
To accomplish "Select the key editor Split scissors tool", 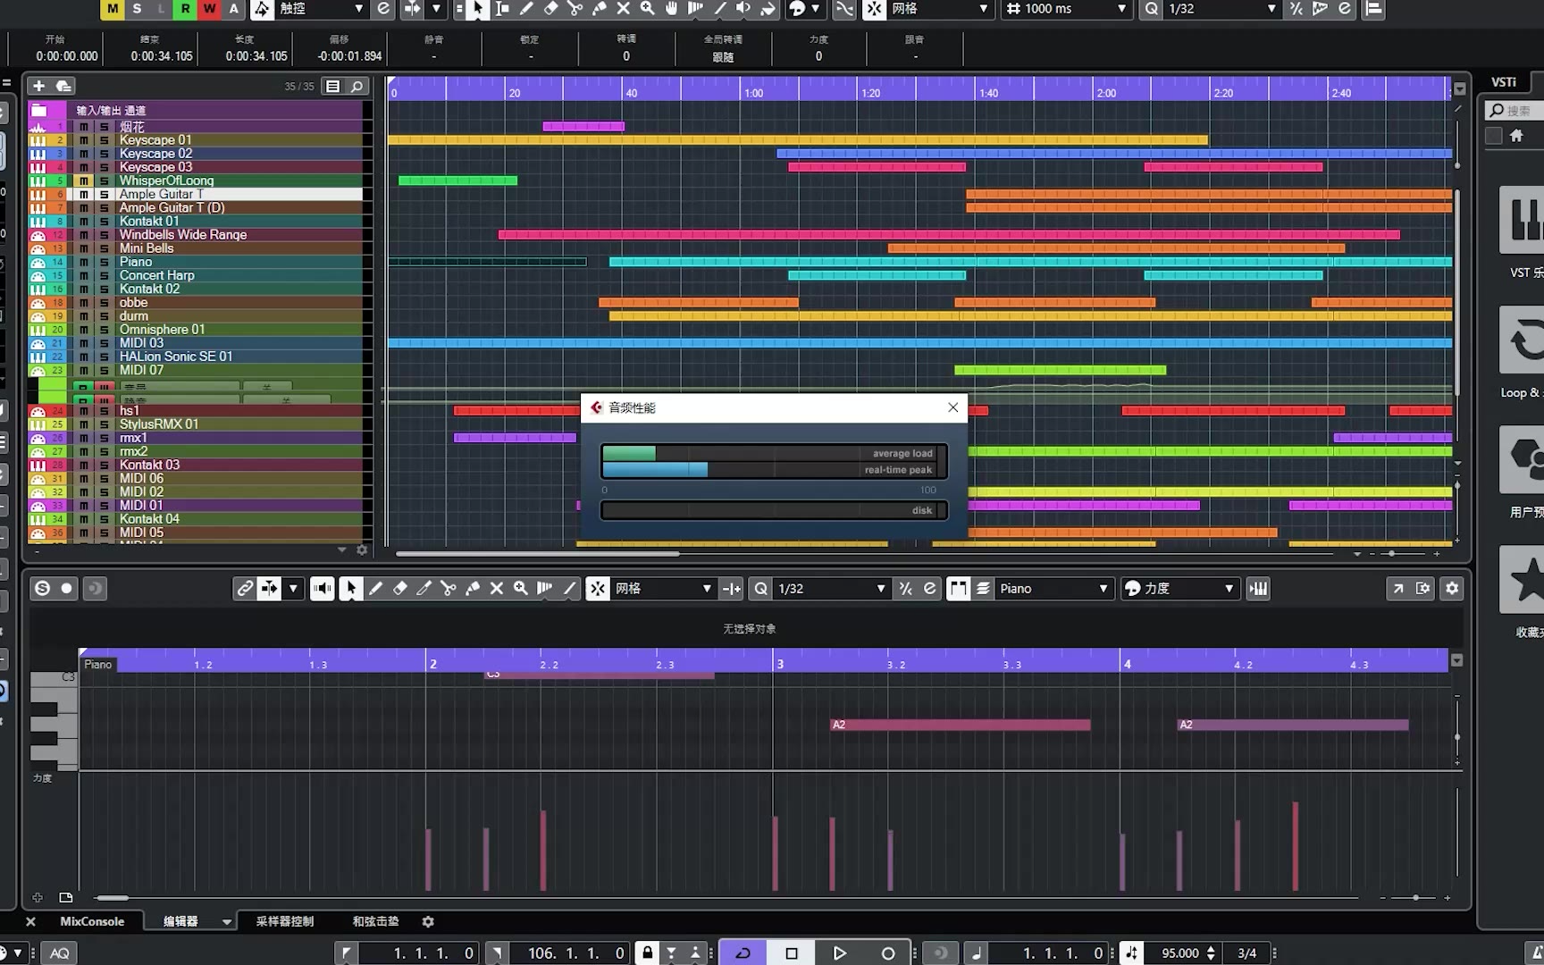I will click(x=448, y=588).
